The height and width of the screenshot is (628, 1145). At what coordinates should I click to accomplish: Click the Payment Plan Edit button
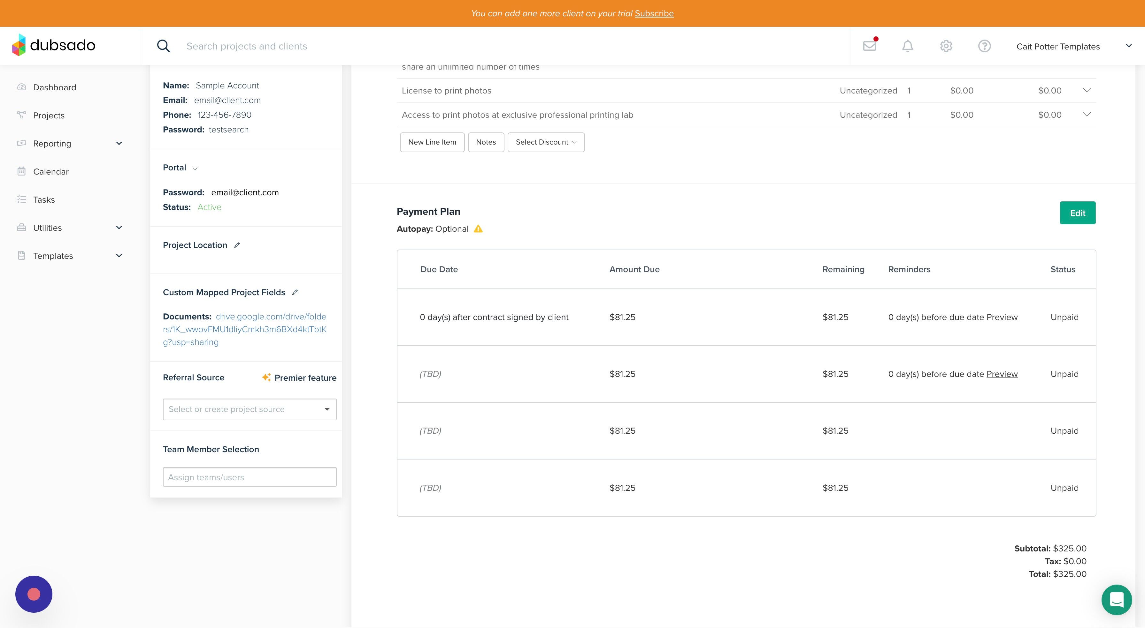pyautogui.click(x=1078, y=213)
